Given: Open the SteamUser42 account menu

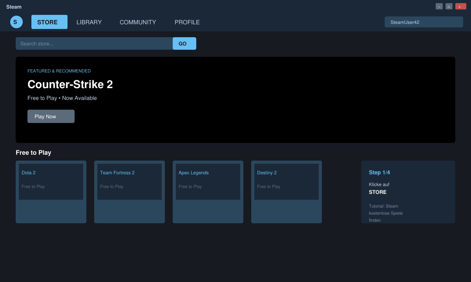Looking at the screenshot, I should point(424,22).
